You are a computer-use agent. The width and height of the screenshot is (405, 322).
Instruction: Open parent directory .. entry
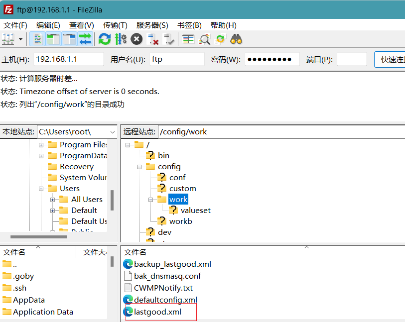(x=15, y=264)
